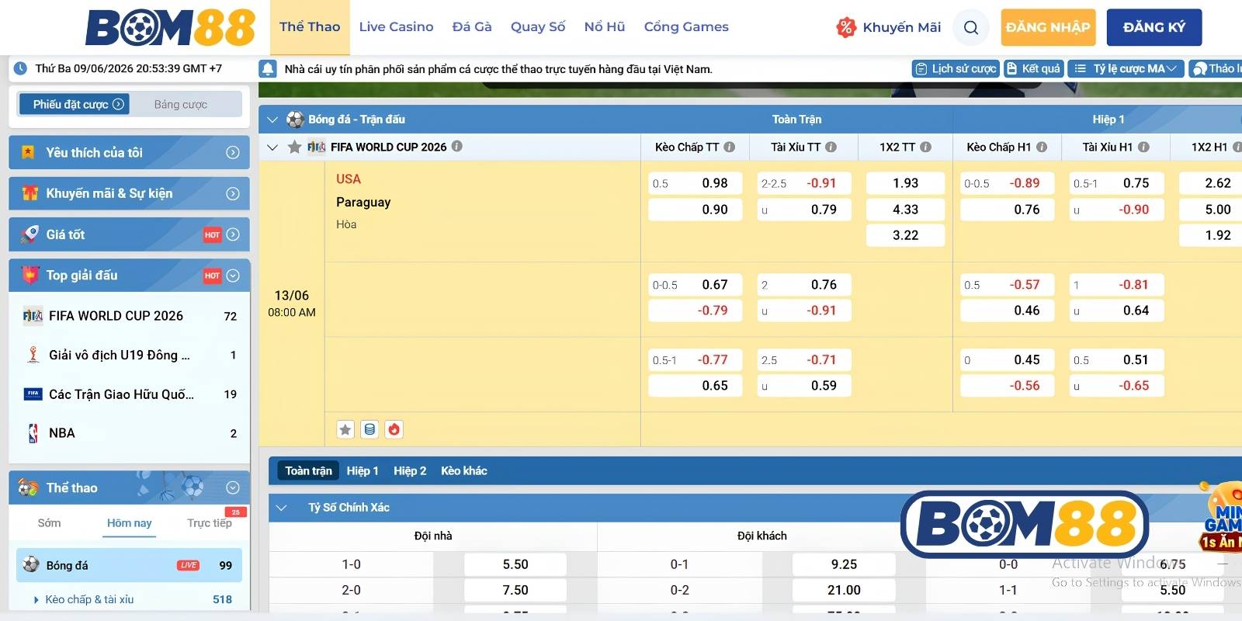
Task: Click info icon beside Tài Xỉu H1
Action: [x=1143, y=147]
